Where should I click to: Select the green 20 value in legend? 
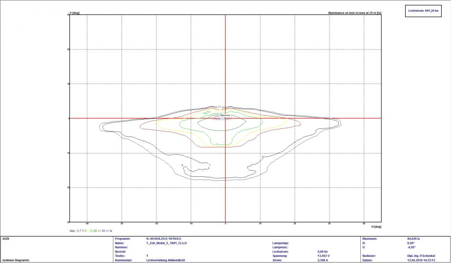(96, 231)
